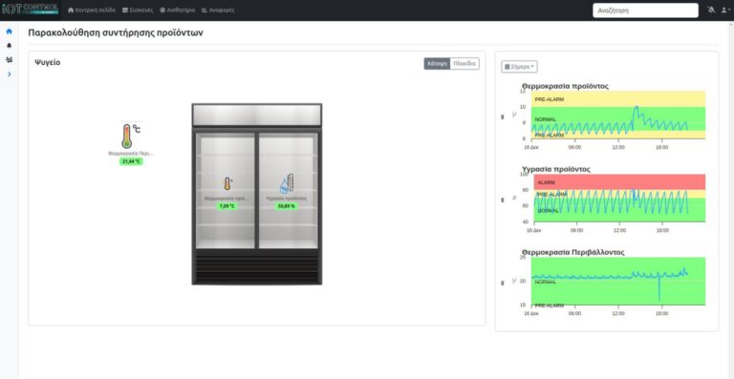Open the Συσκευές menu item
Image resolution: width=734 pixels, height=379 pixels.
tap(138, 10)
